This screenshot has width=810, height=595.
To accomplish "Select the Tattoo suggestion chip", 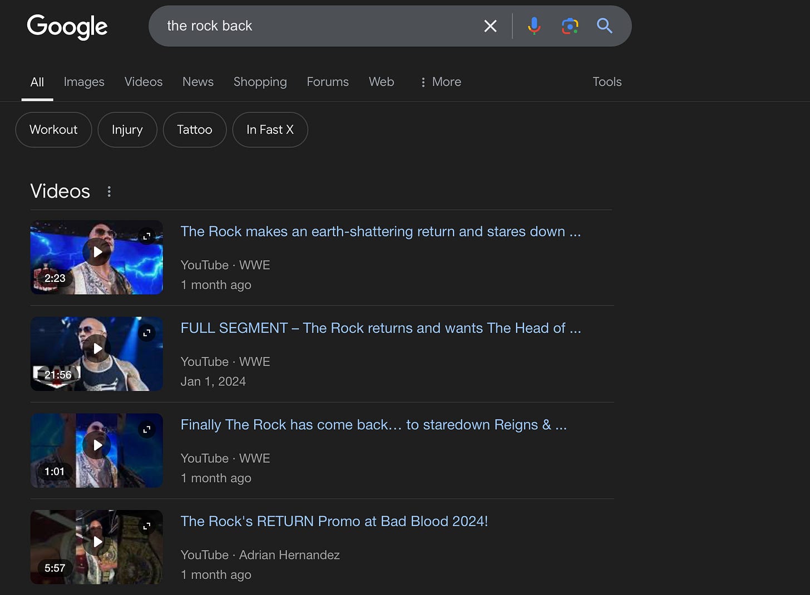I will (x=195, y=130).
